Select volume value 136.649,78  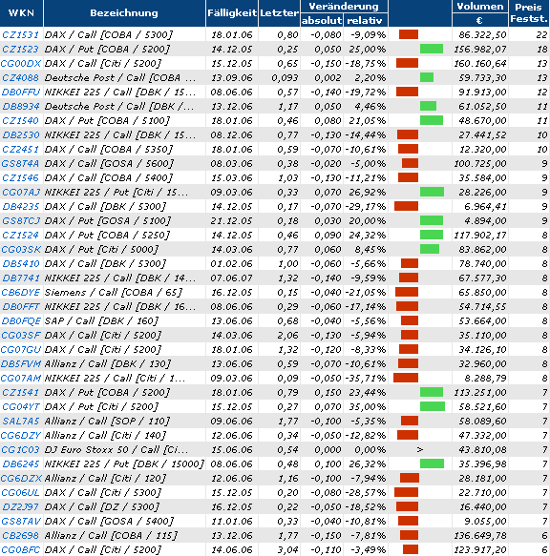coord(480,535)
